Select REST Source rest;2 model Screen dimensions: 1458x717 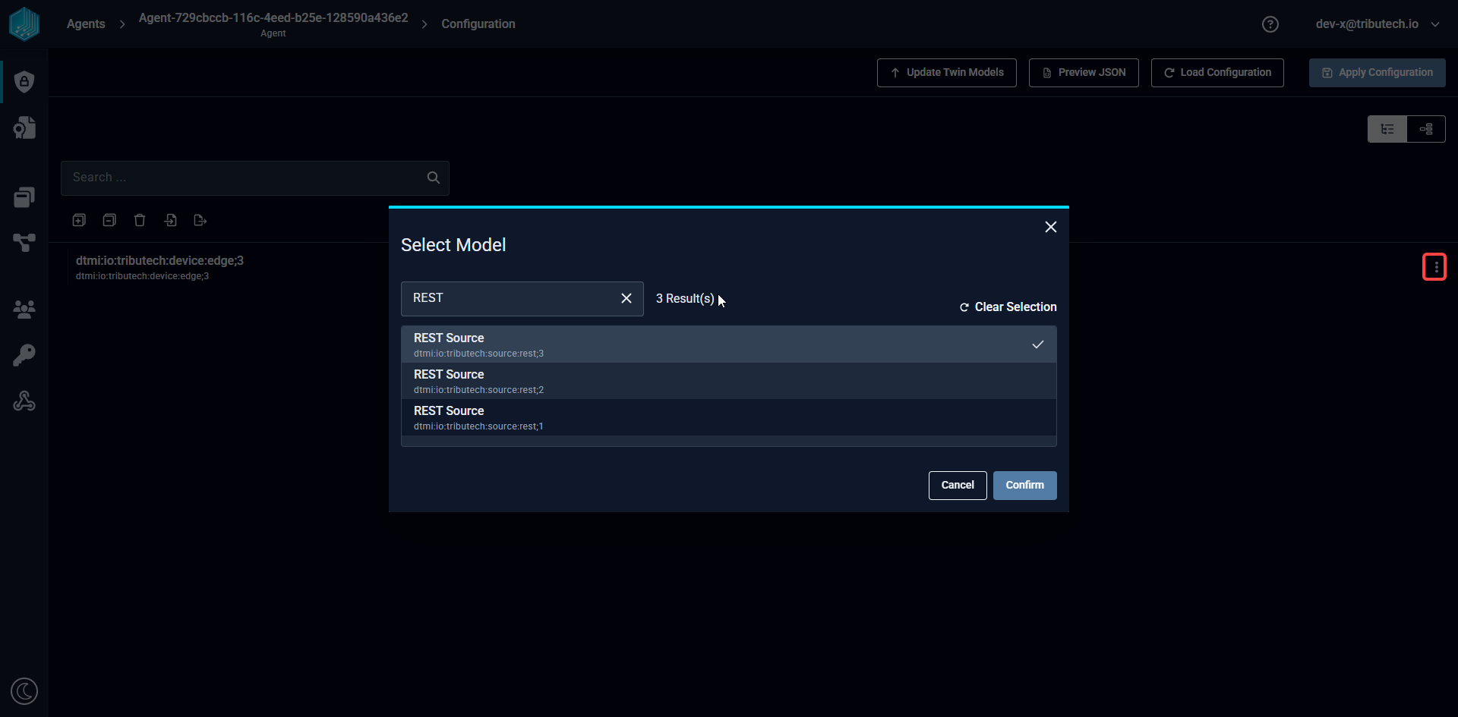click(x=729, y=381)
